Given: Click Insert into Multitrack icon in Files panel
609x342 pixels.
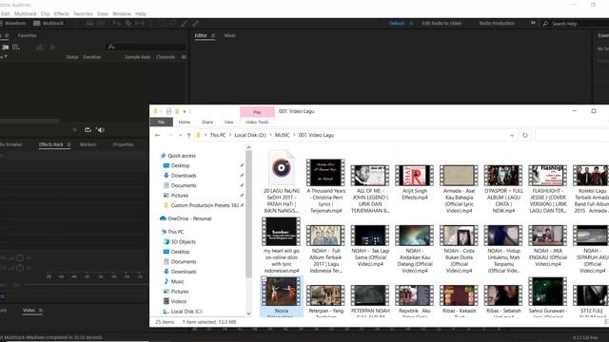Looking at the screenshot, I should pos(40,47).
